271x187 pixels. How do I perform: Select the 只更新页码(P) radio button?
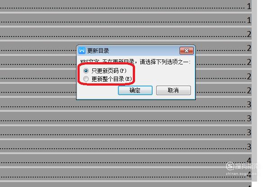point(86,71)
